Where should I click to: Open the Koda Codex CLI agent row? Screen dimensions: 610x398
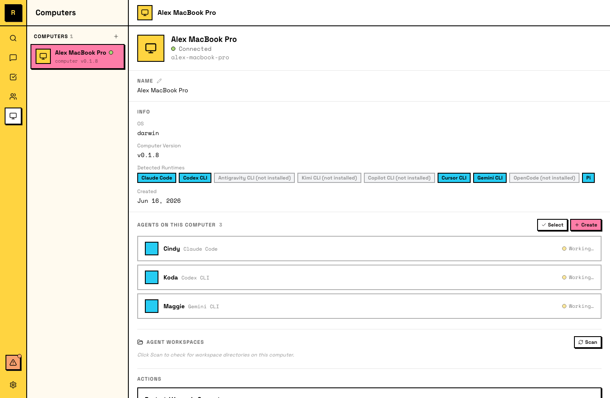(369, 277)
